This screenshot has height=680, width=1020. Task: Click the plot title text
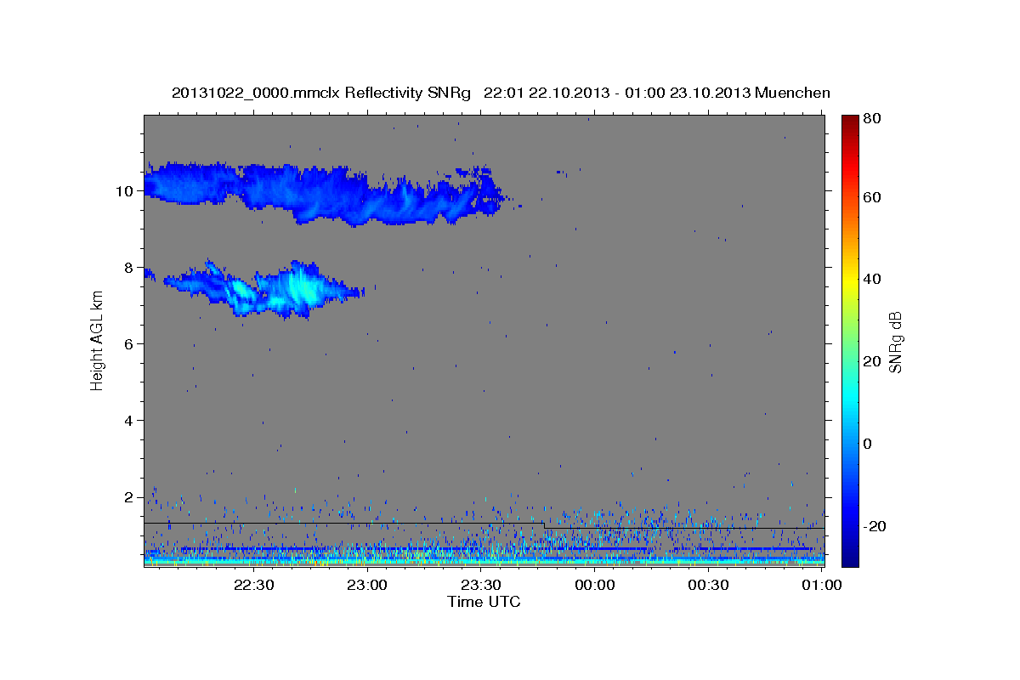pos(501,93)
